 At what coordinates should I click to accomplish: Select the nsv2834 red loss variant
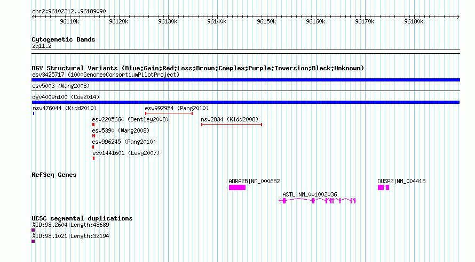pyautogui.click(x=232, y=125)
